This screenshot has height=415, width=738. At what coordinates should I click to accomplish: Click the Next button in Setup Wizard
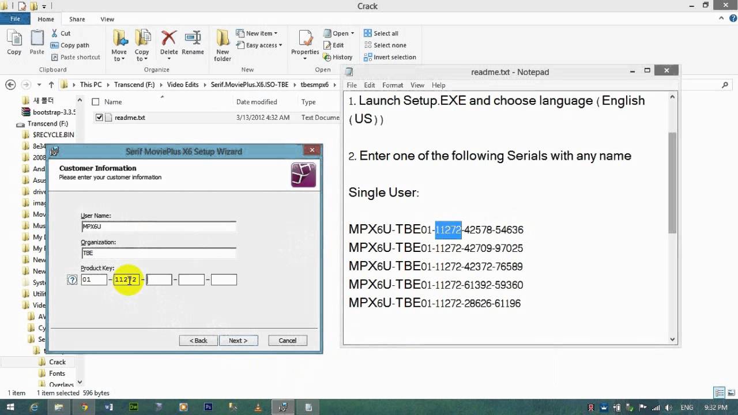point(238,341)
